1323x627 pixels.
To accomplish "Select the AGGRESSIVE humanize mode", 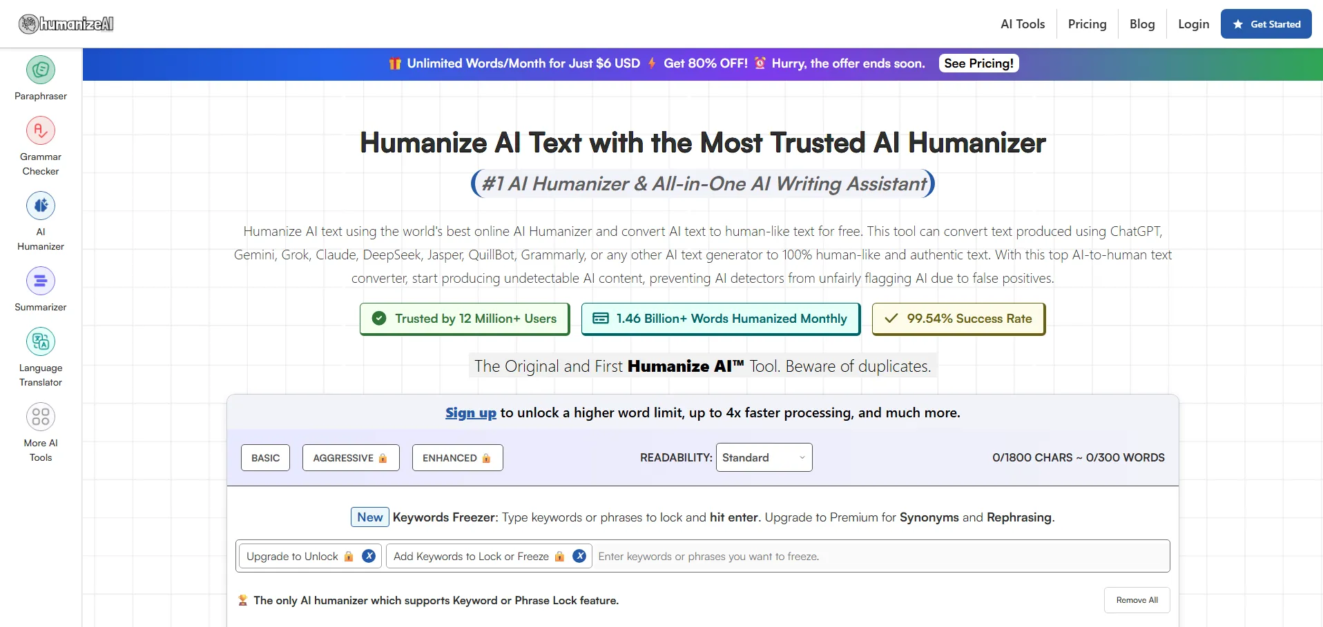I will (x=350, y=458).
